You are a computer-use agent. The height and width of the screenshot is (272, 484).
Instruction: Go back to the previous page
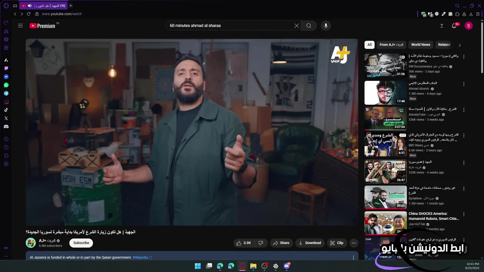click(15, 14)
